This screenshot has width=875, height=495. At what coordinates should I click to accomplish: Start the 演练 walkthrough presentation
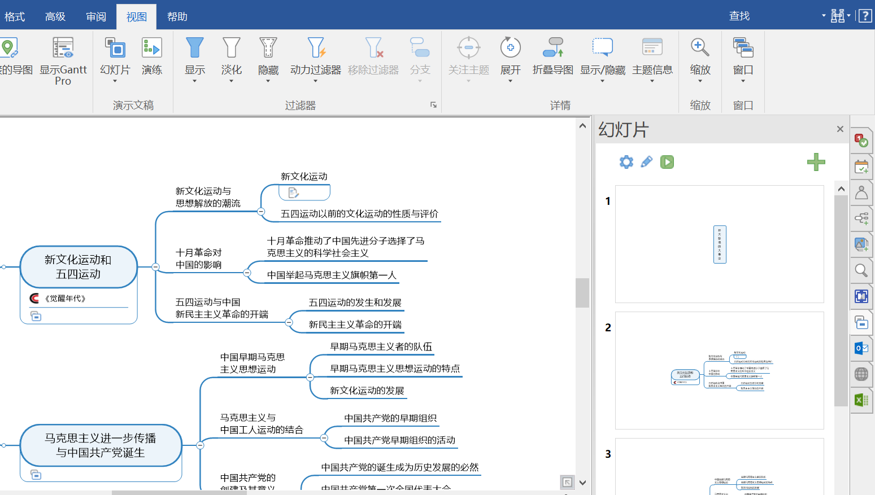[151, 56]
